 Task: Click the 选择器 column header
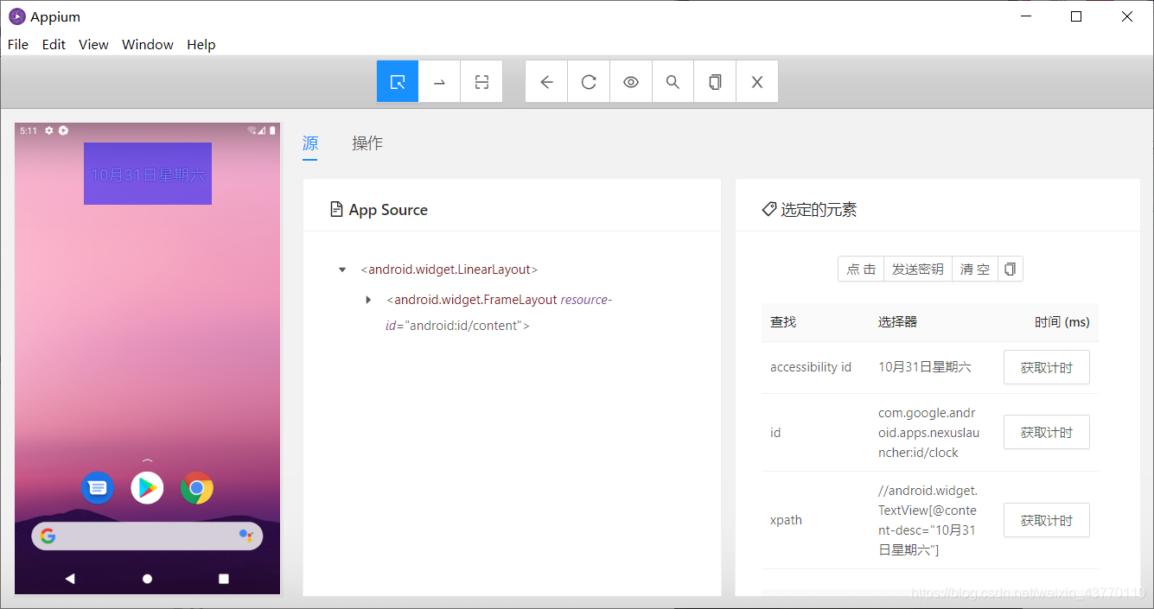tap(897, 321)
